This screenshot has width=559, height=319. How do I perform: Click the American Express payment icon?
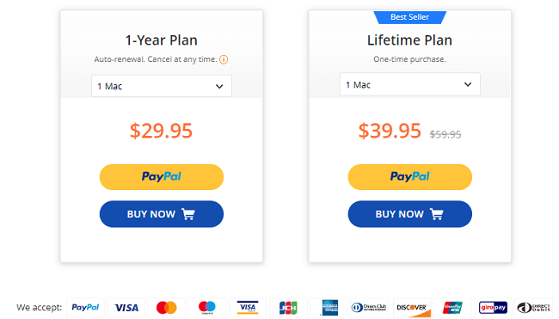point(329,307)
